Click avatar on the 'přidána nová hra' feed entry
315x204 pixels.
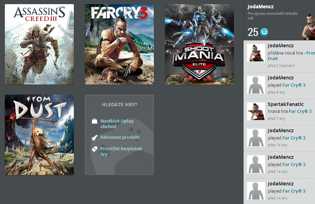point(256,53)
